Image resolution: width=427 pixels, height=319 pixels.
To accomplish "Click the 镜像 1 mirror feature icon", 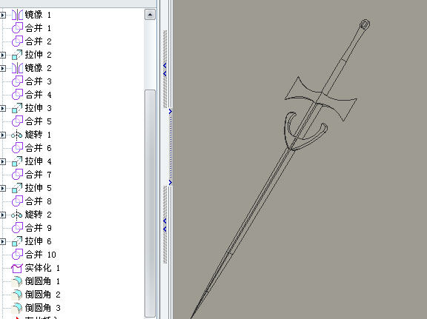I will pyautogui.click(x=17, y=15).
